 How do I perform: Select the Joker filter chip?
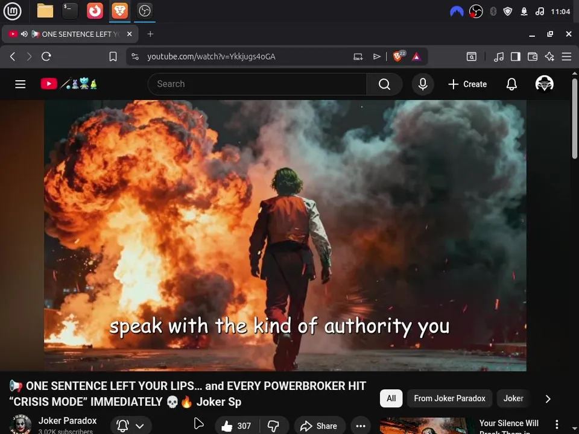click(x=513, y=398)
